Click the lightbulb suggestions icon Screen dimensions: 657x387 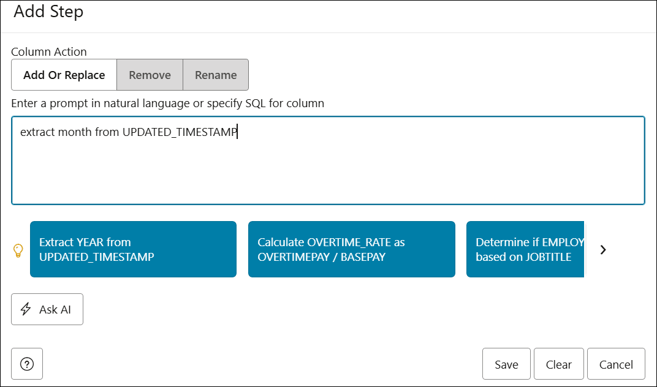[19, 249]
